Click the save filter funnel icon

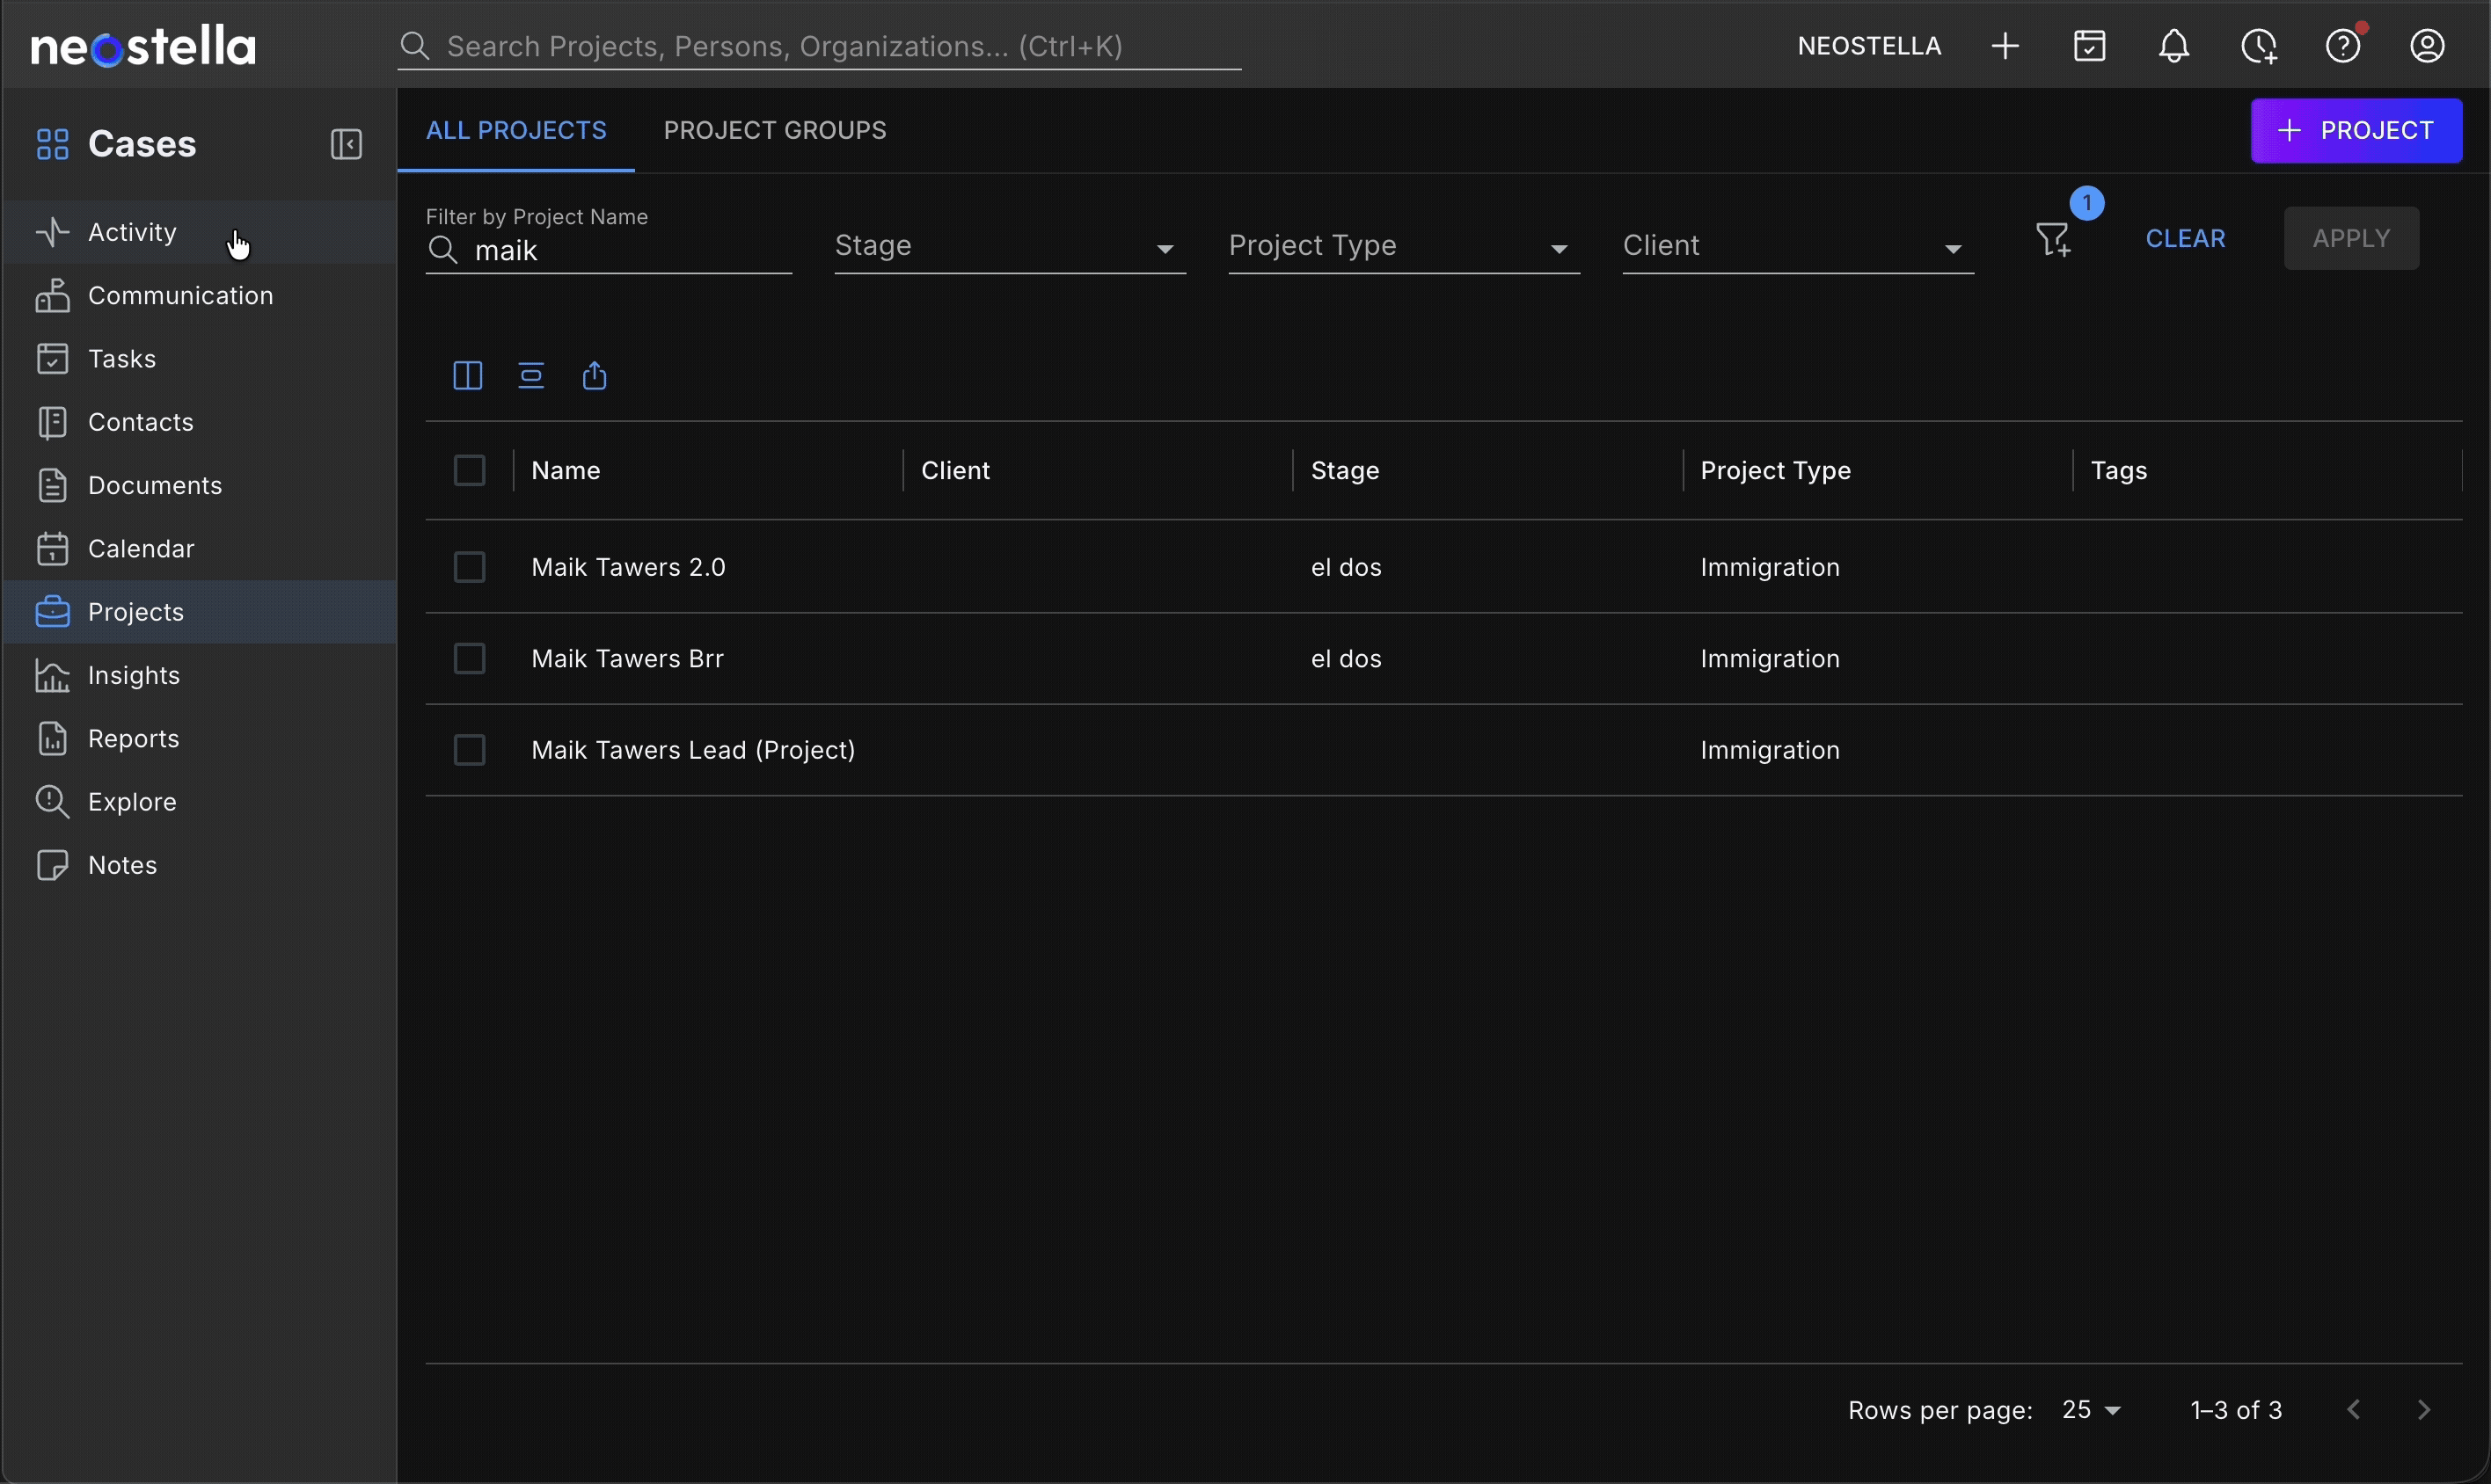[x=2054, y=240]
